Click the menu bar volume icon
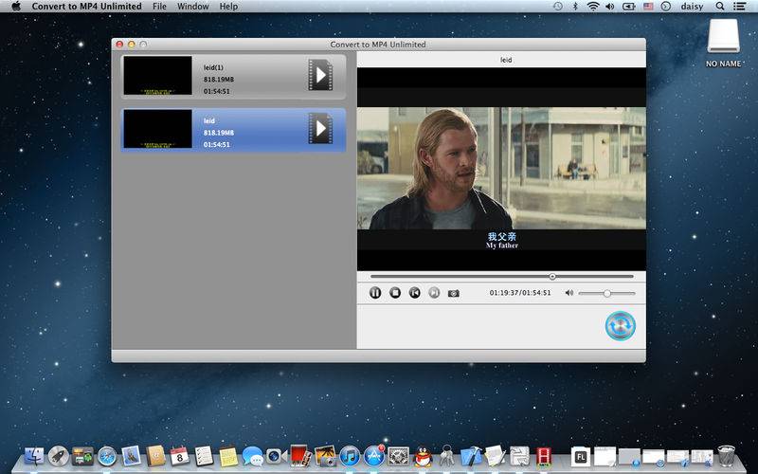758x474 pixels. 609,7
